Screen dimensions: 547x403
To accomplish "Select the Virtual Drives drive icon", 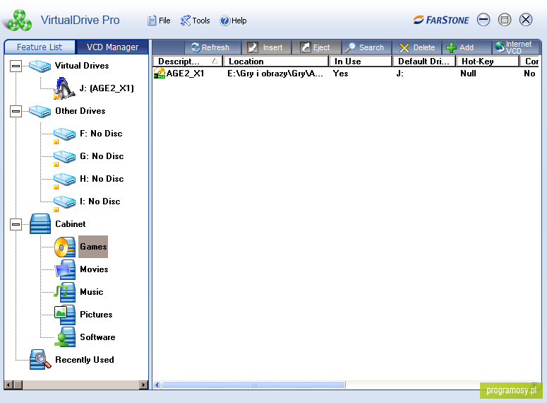I will 40,66.
